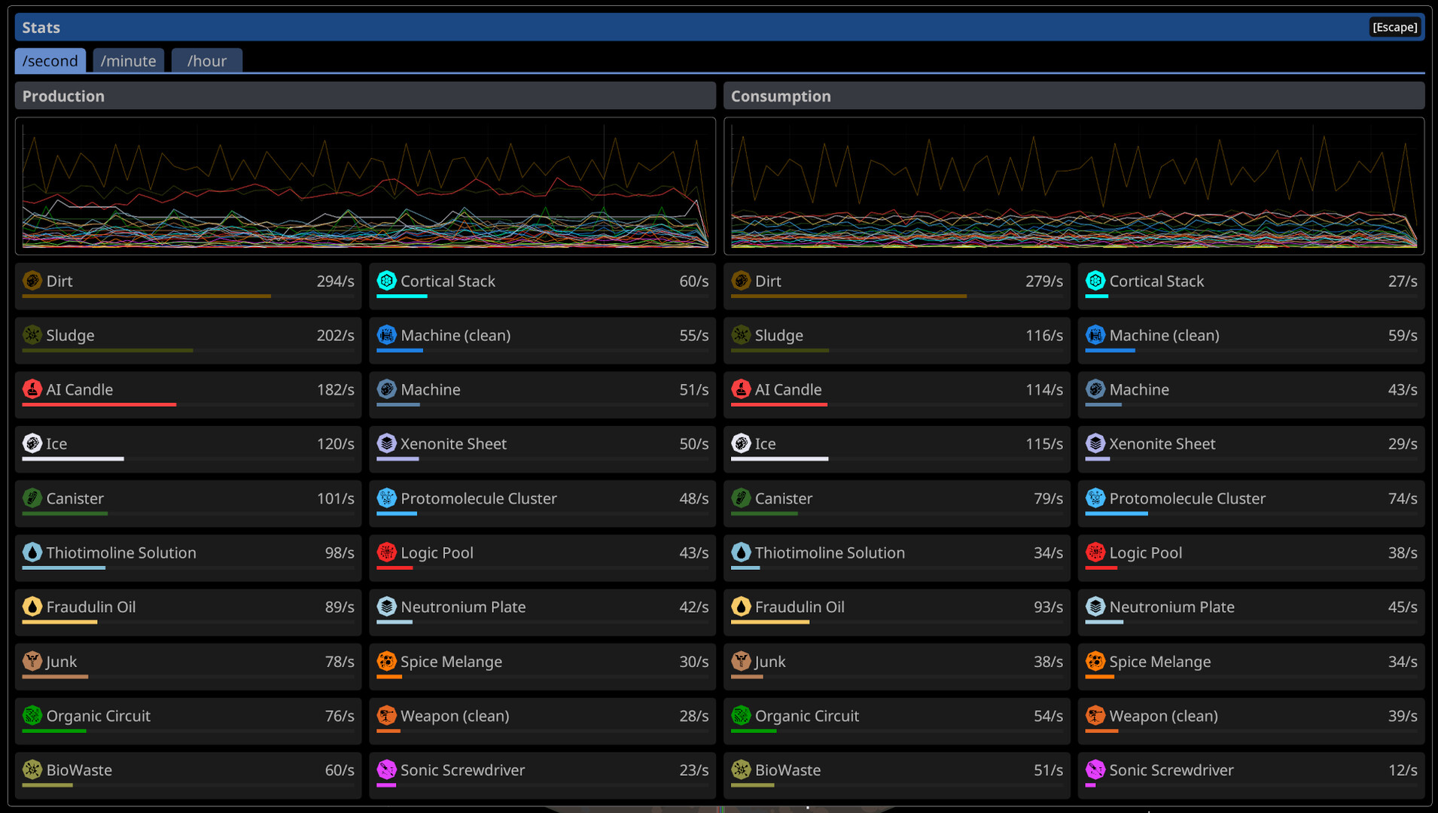Click the Sonic Screwdriver icon in Production
The height and width of the screenshot is (813, 1438).
387,769
